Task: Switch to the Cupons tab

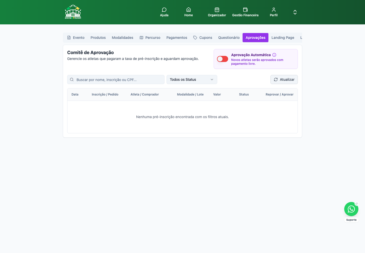Action: tap(203, 38)
